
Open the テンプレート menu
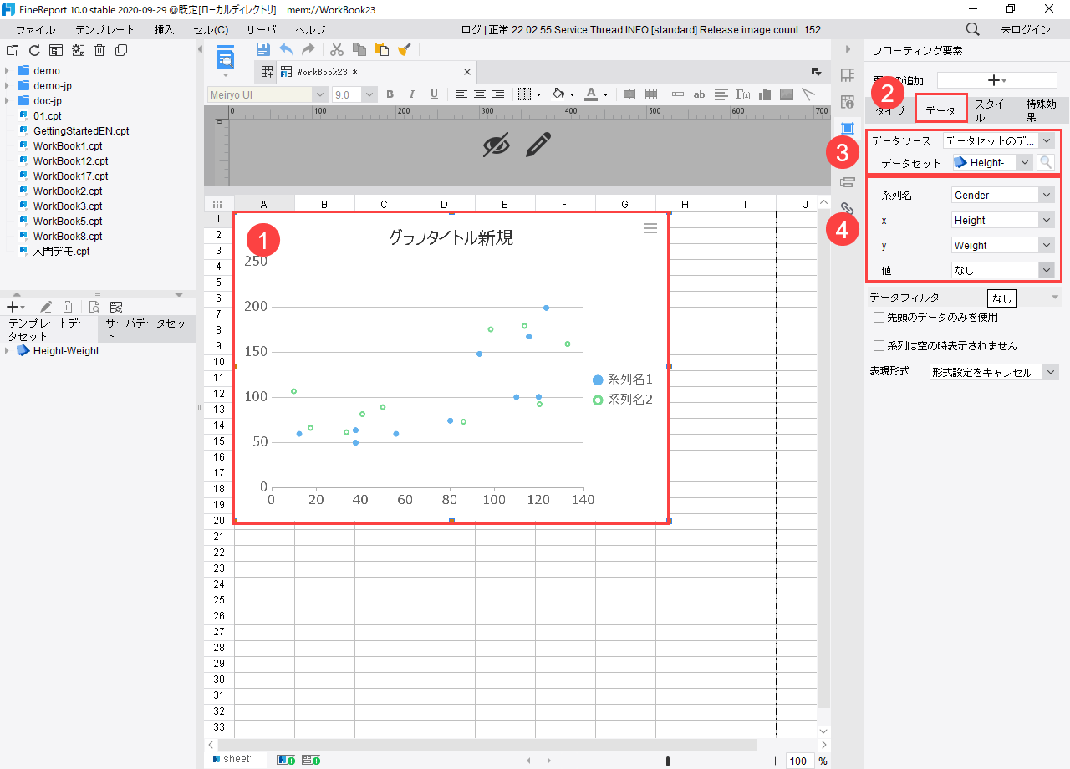tap(104, 29)
